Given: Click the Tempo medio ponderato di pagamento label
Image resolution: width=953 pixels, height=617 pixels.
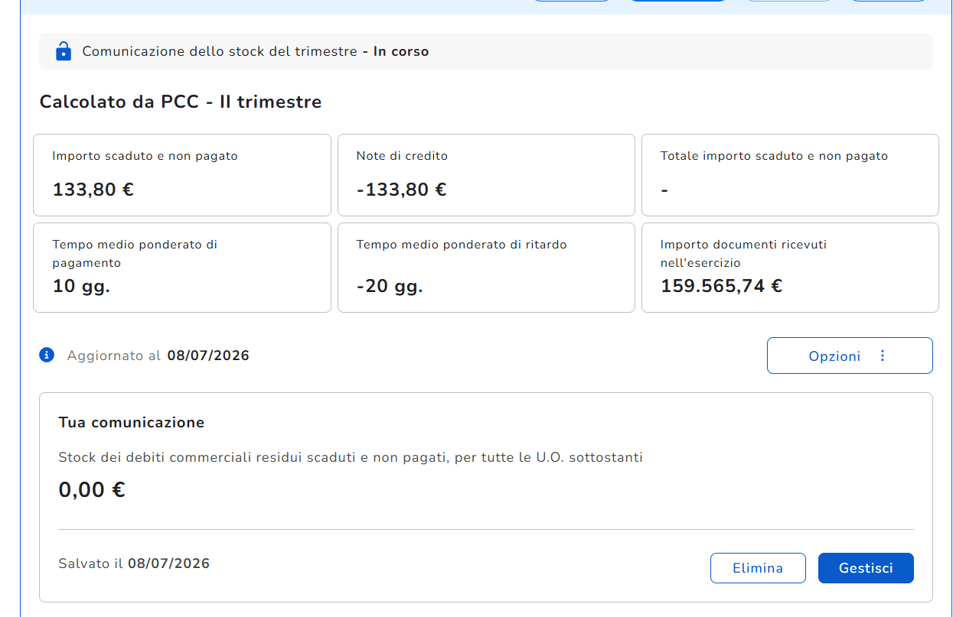Looking at the screenshot, I should point(135,254).
